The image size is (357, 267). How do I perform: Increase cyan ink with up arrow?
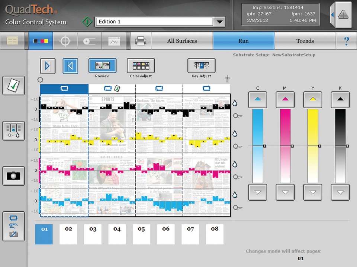click(258, 99)
